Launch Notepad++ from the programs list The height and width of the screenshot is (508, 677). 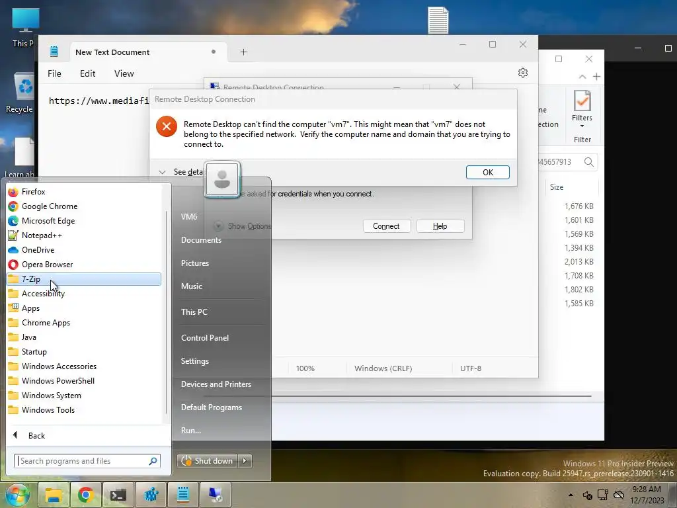[84, 235]
